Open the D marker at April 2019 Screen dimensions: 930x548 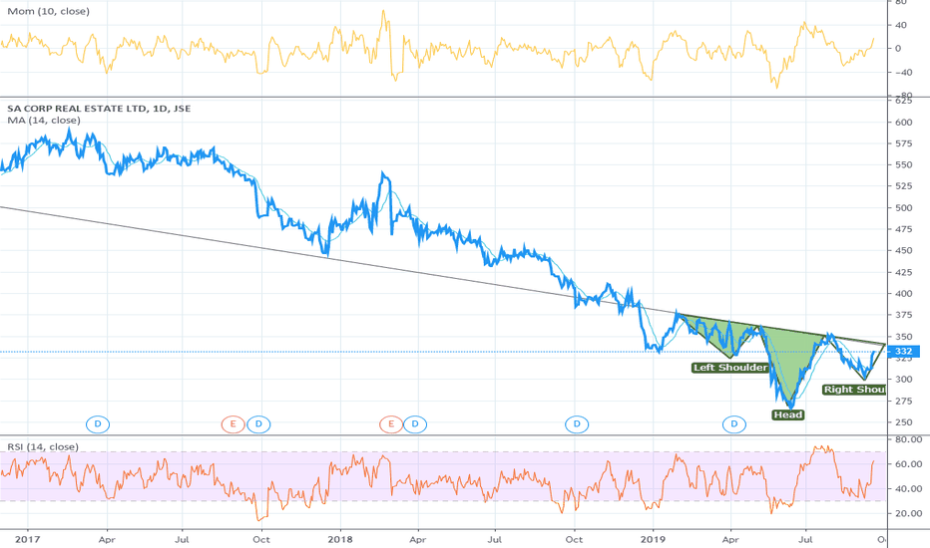tap(734, 424)
